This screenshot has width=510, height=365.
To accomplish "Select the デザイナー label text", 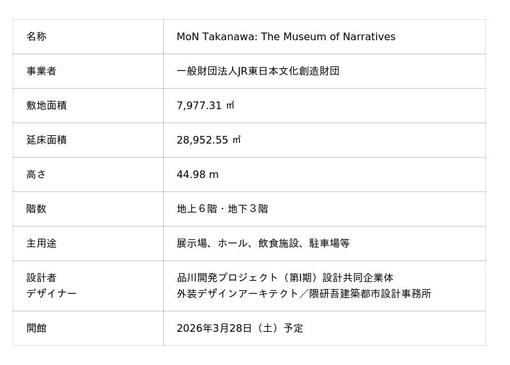I will [52, 294].
